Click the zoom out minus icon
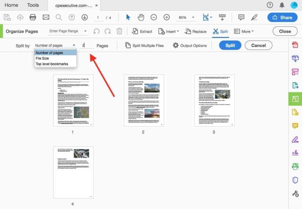 (154, 17)
